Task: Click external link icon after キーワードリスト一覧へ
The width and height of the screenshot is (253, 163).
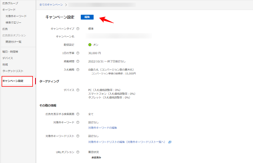Action: 170,142
